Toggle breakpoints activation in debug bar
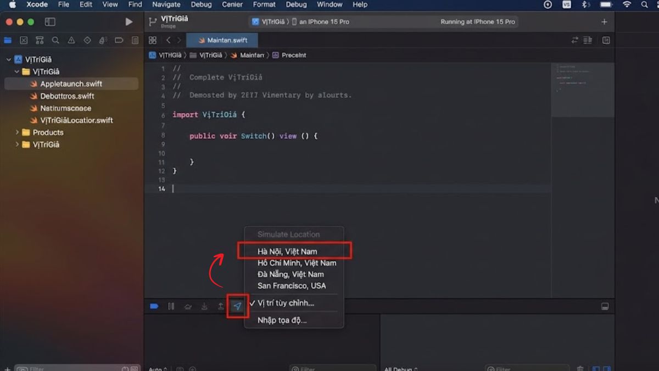Image resolution: width=659 pixels, height=371 pixels. click(154, 306)
